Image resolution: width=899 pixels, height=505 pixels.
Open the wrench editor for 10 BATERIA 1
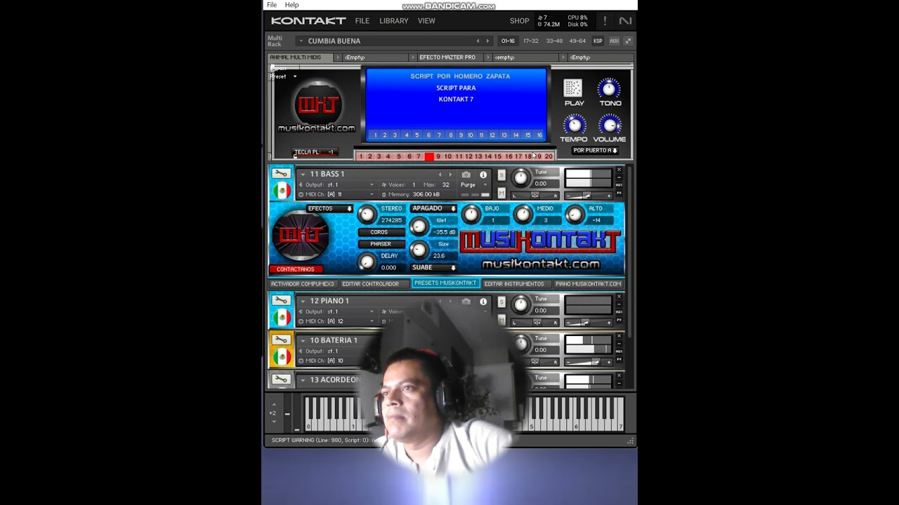click(281, 339)
